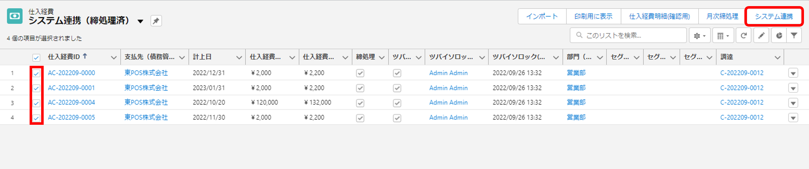Uncheck row AC-202209-0000 checkbox
Image resolution: width=809 pixels, height=169 pixels.
pyautogui.click(x=36, y=73)
